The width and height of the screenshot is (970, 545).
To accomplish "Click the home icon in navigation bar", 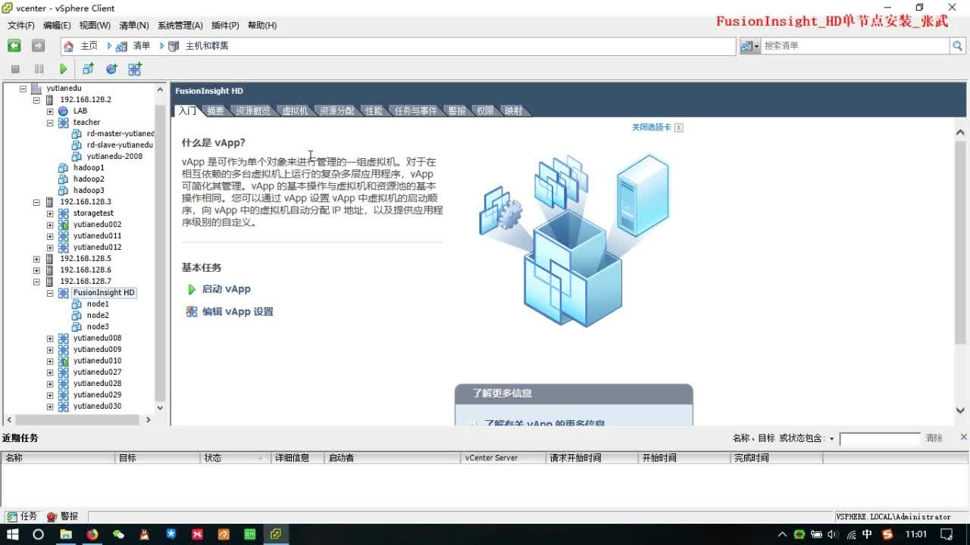I will pyautogui.click(x=69, y=46).
